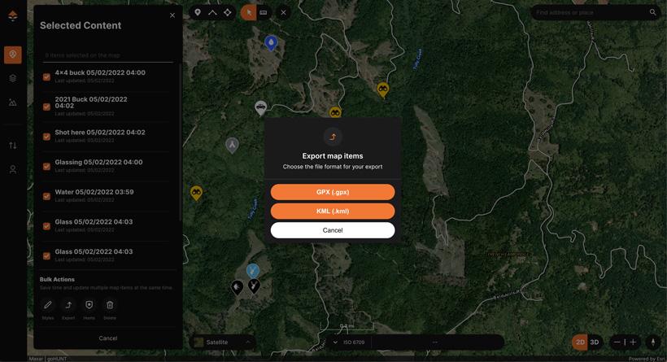Click the blue water drop map marker
The image size is (667, 362).
tap(271, 42)
